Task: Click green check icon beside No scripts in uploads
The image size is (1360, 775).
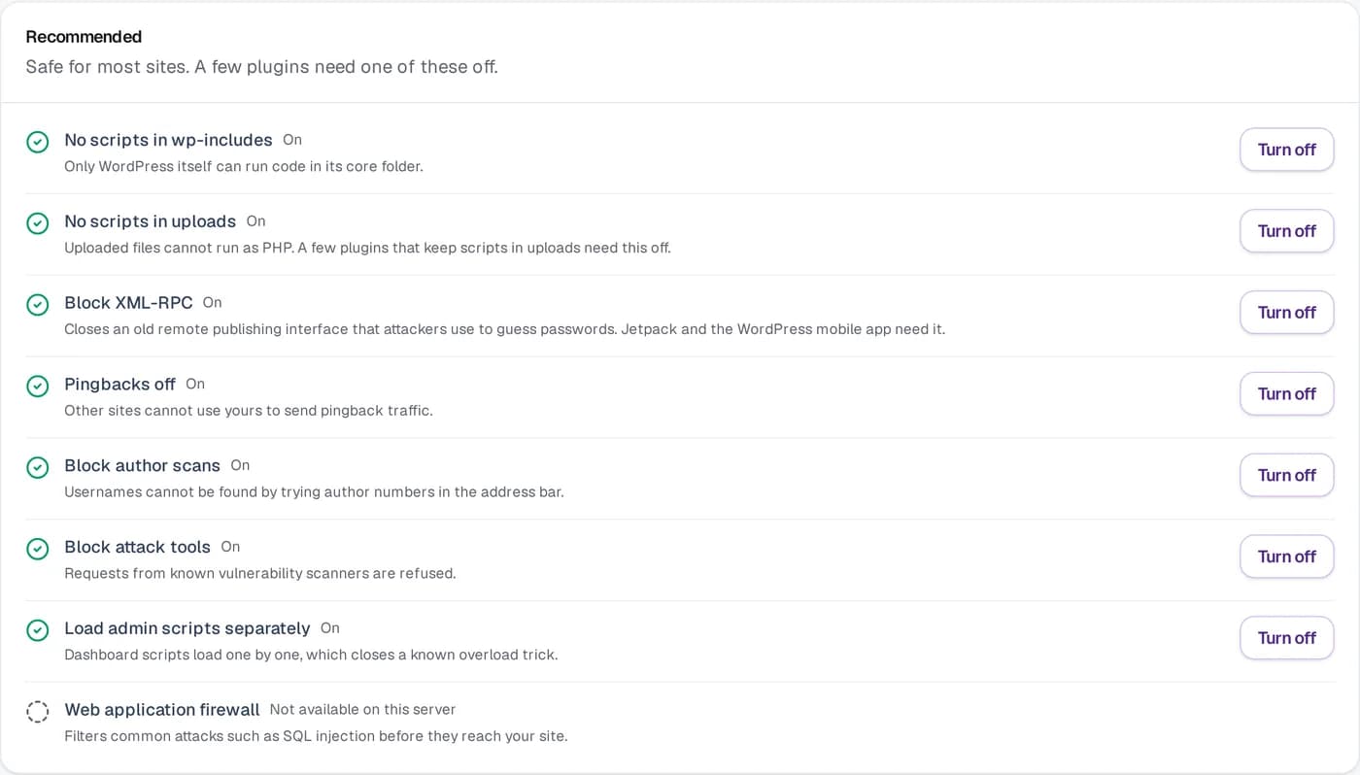Action: pyautogui.click(x=37, y=223)
